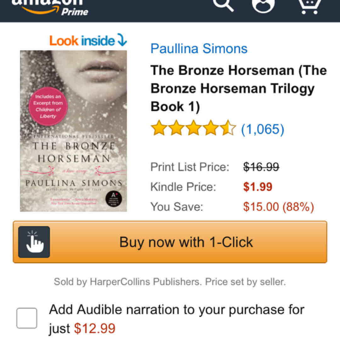The width and height of the screenshot is (340, 340).
Task: Tap the 1-Click hand pointer icon
Action: point(34,242)
